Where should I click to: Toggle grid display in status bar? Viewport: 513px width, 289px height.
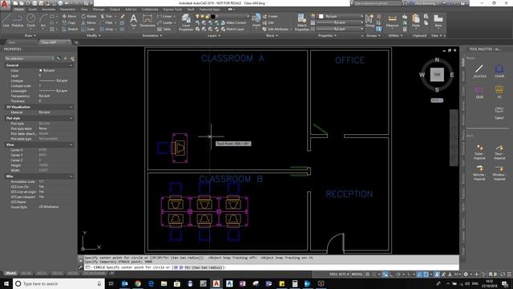tap(368, 275)
